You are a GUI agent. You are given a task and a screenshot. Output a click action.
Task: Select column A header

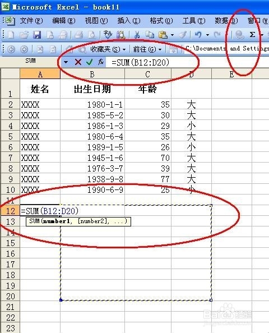[40, 74]
